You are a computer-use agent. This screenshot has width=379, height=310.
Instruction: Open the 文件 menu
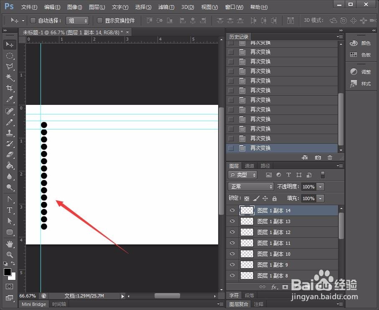(x=29, y=7)
